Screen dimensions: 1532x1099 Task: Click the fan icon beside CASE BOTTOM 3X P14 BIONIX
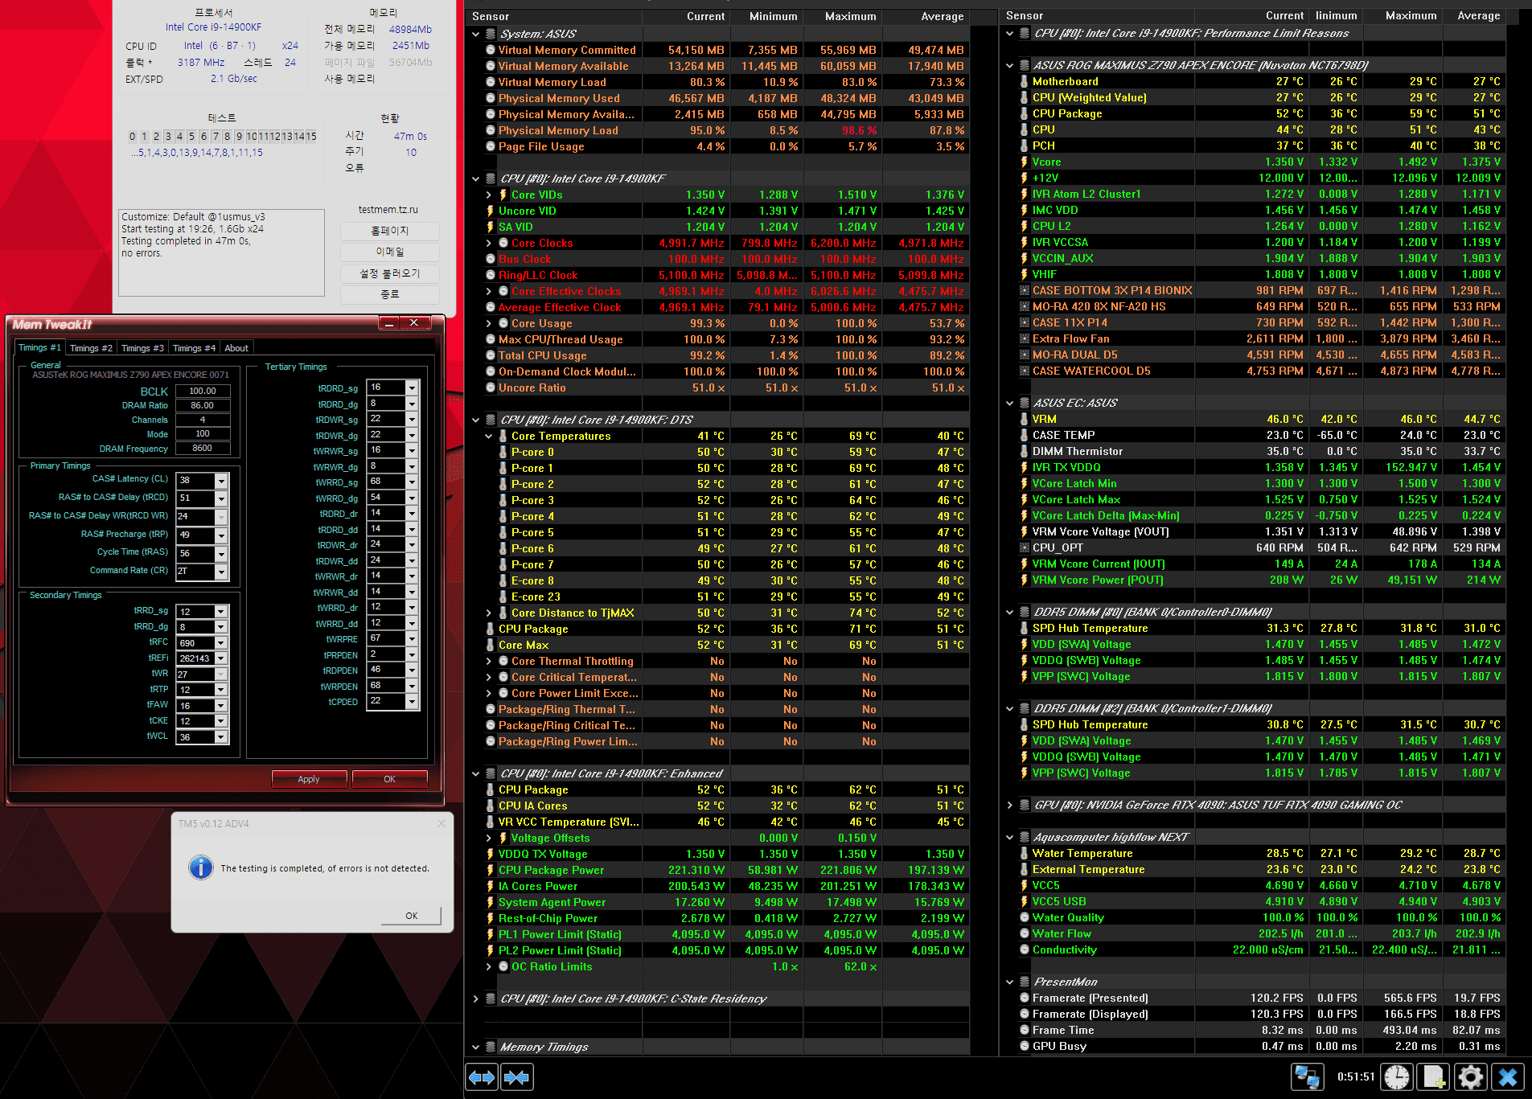pos(1024,290)
